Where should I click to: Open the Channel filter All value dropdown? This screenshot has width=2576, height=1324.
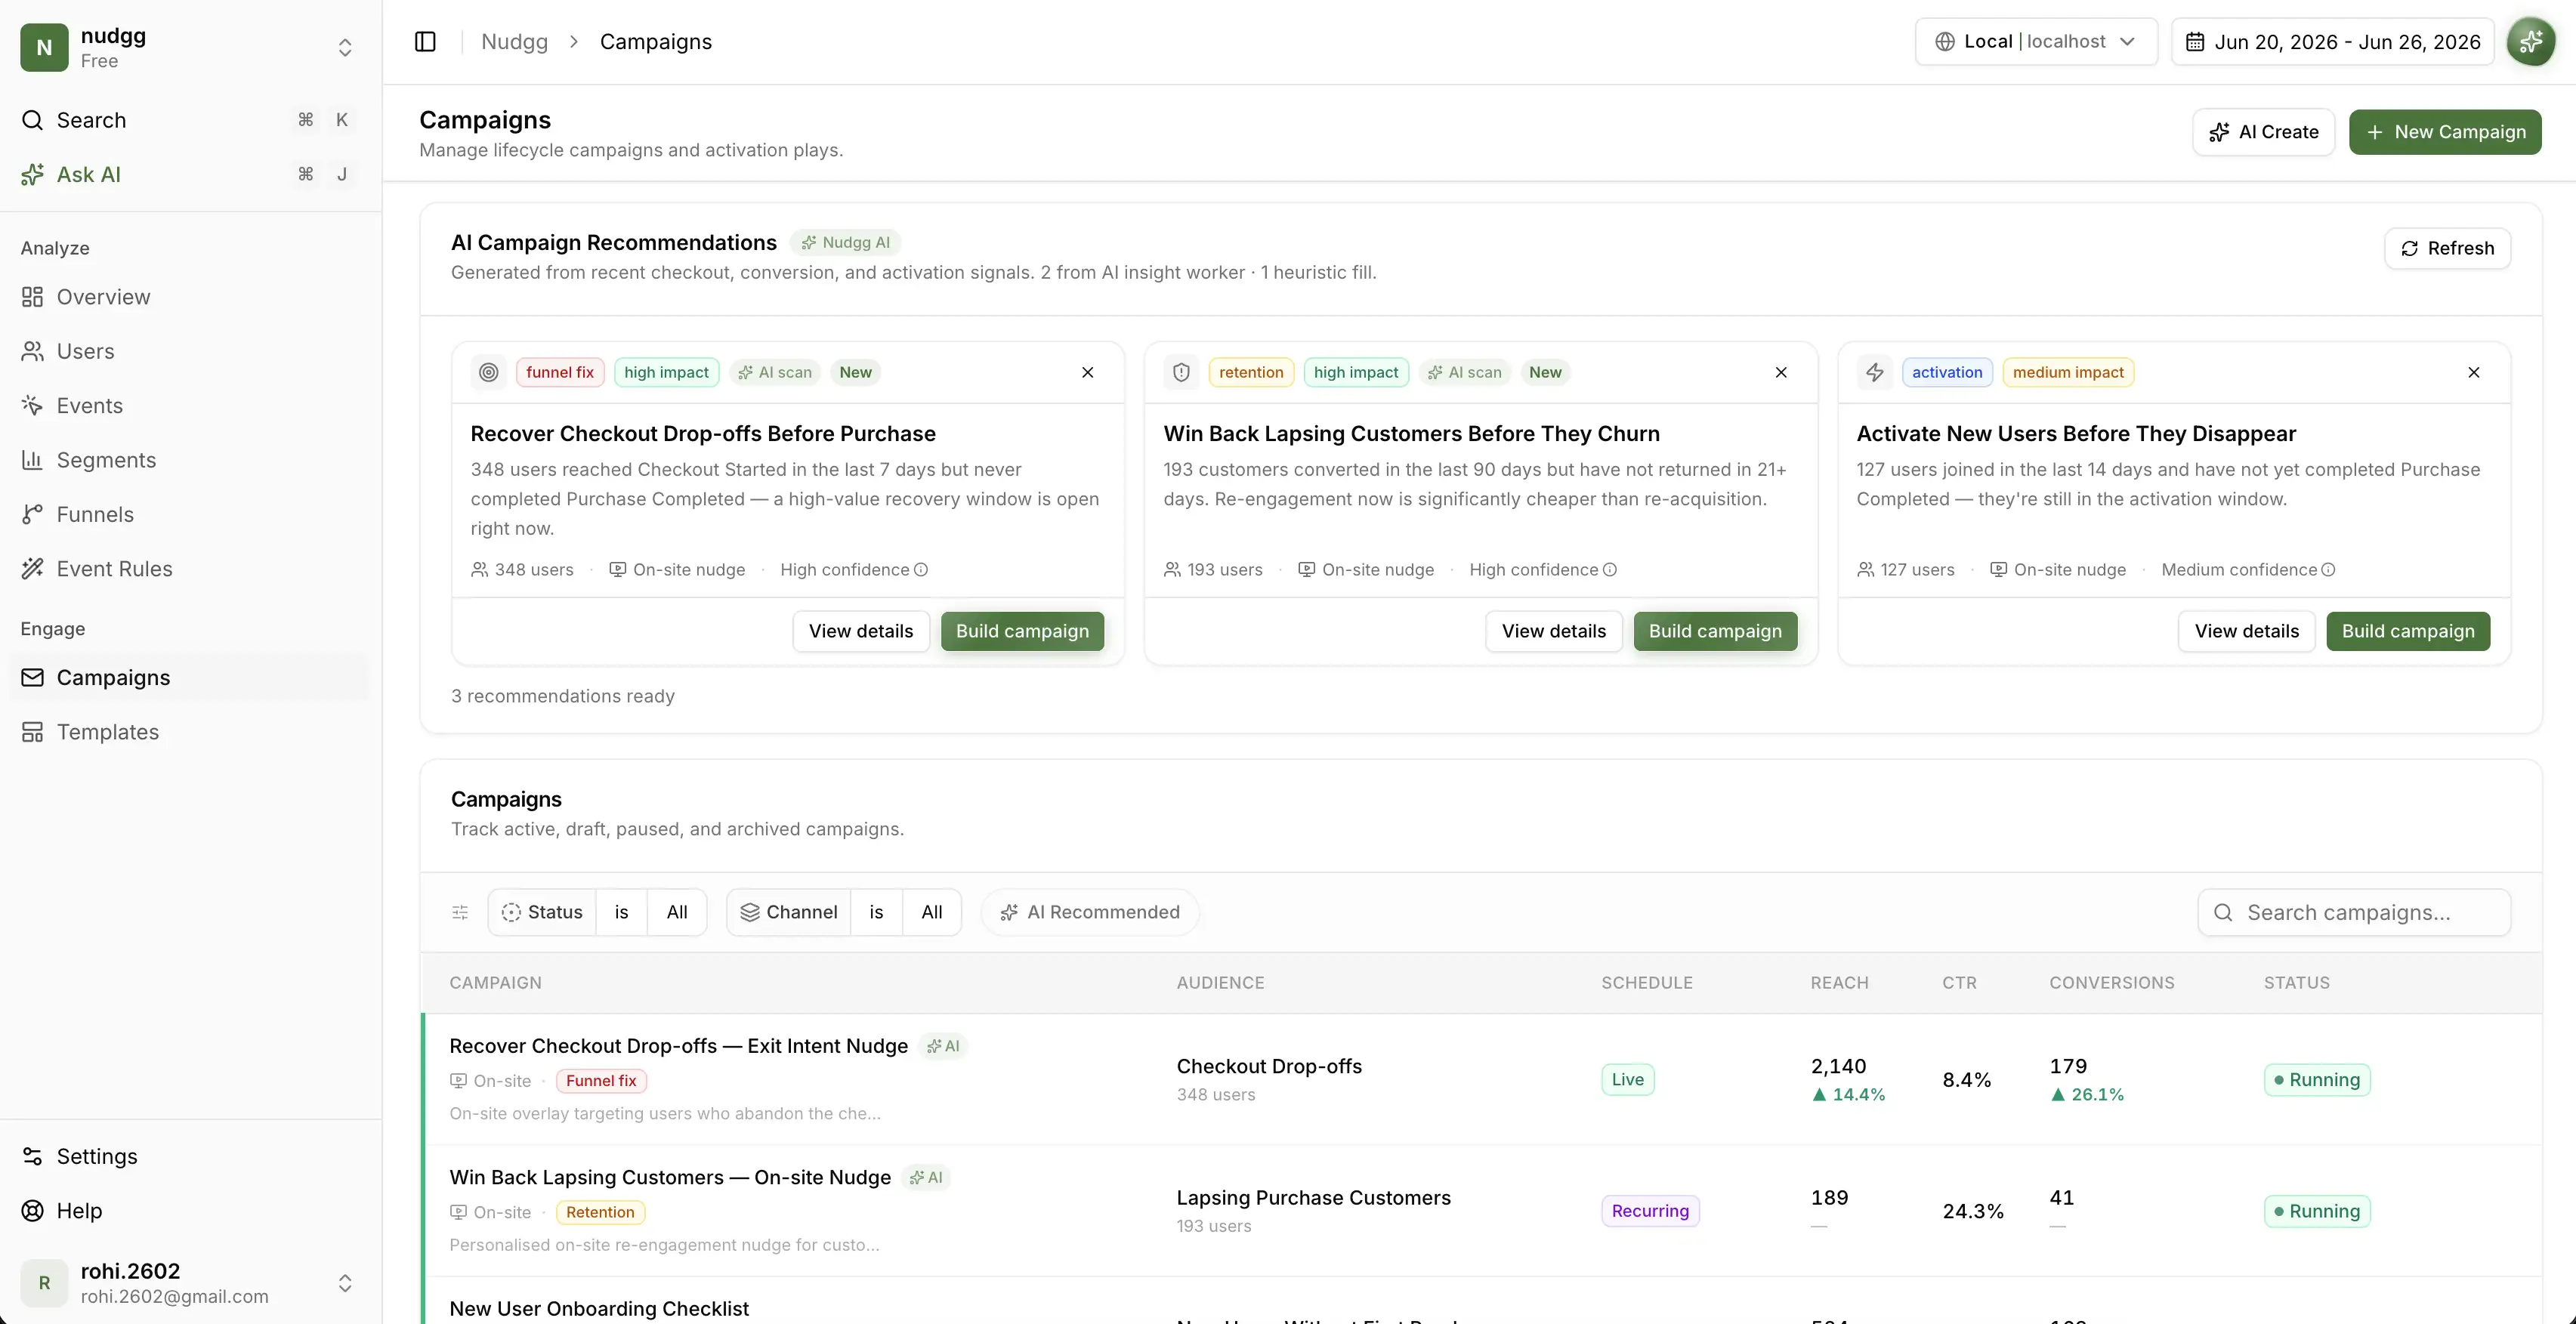click(x=932, y=912)
